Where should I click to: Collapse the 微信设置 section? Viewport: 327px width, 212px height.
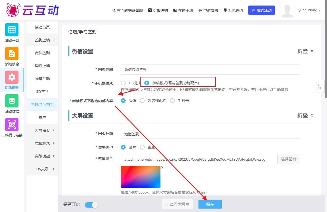305,51
